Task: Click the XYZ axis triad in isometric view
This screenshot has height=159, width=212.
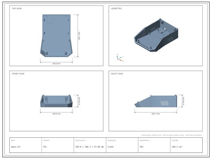Action: (x=120, y=58)
